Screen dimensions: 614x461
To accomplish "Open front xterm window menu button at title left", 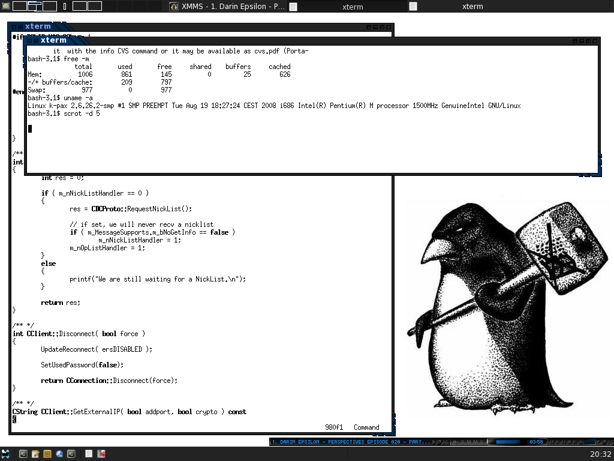I will (x=30, y=41).
